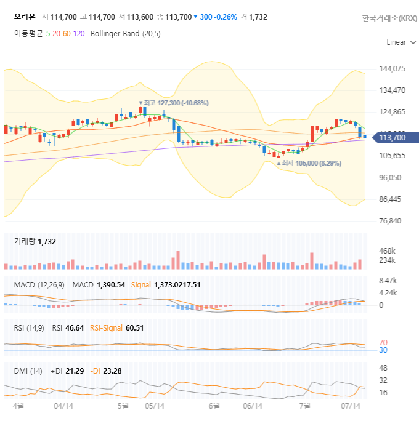Click the 76,840 price axis label
This screenshot has width=419, height=429.
(390, 221)
